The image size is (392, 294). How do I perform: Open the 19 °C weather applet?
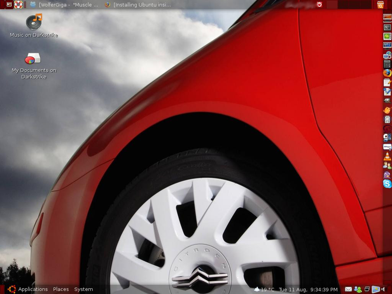point(264,290)
